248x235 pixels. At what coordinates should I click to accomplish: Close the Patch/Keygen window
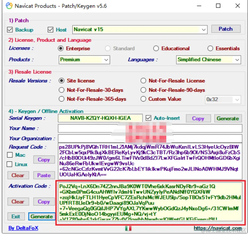coord(238,6)
